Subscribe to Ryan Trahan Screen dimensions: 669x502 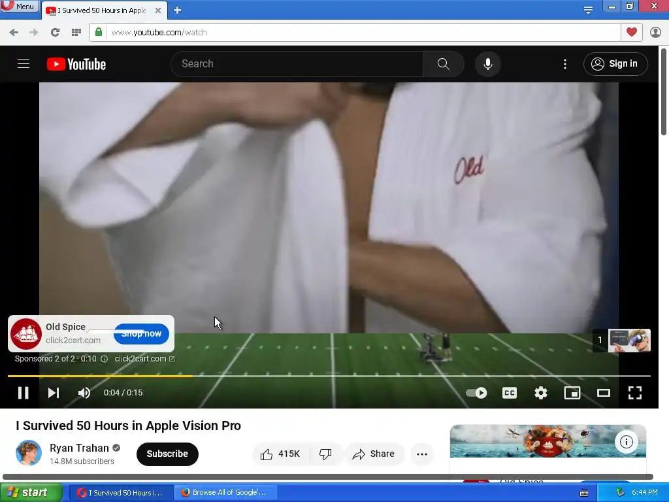click(167, 454)
